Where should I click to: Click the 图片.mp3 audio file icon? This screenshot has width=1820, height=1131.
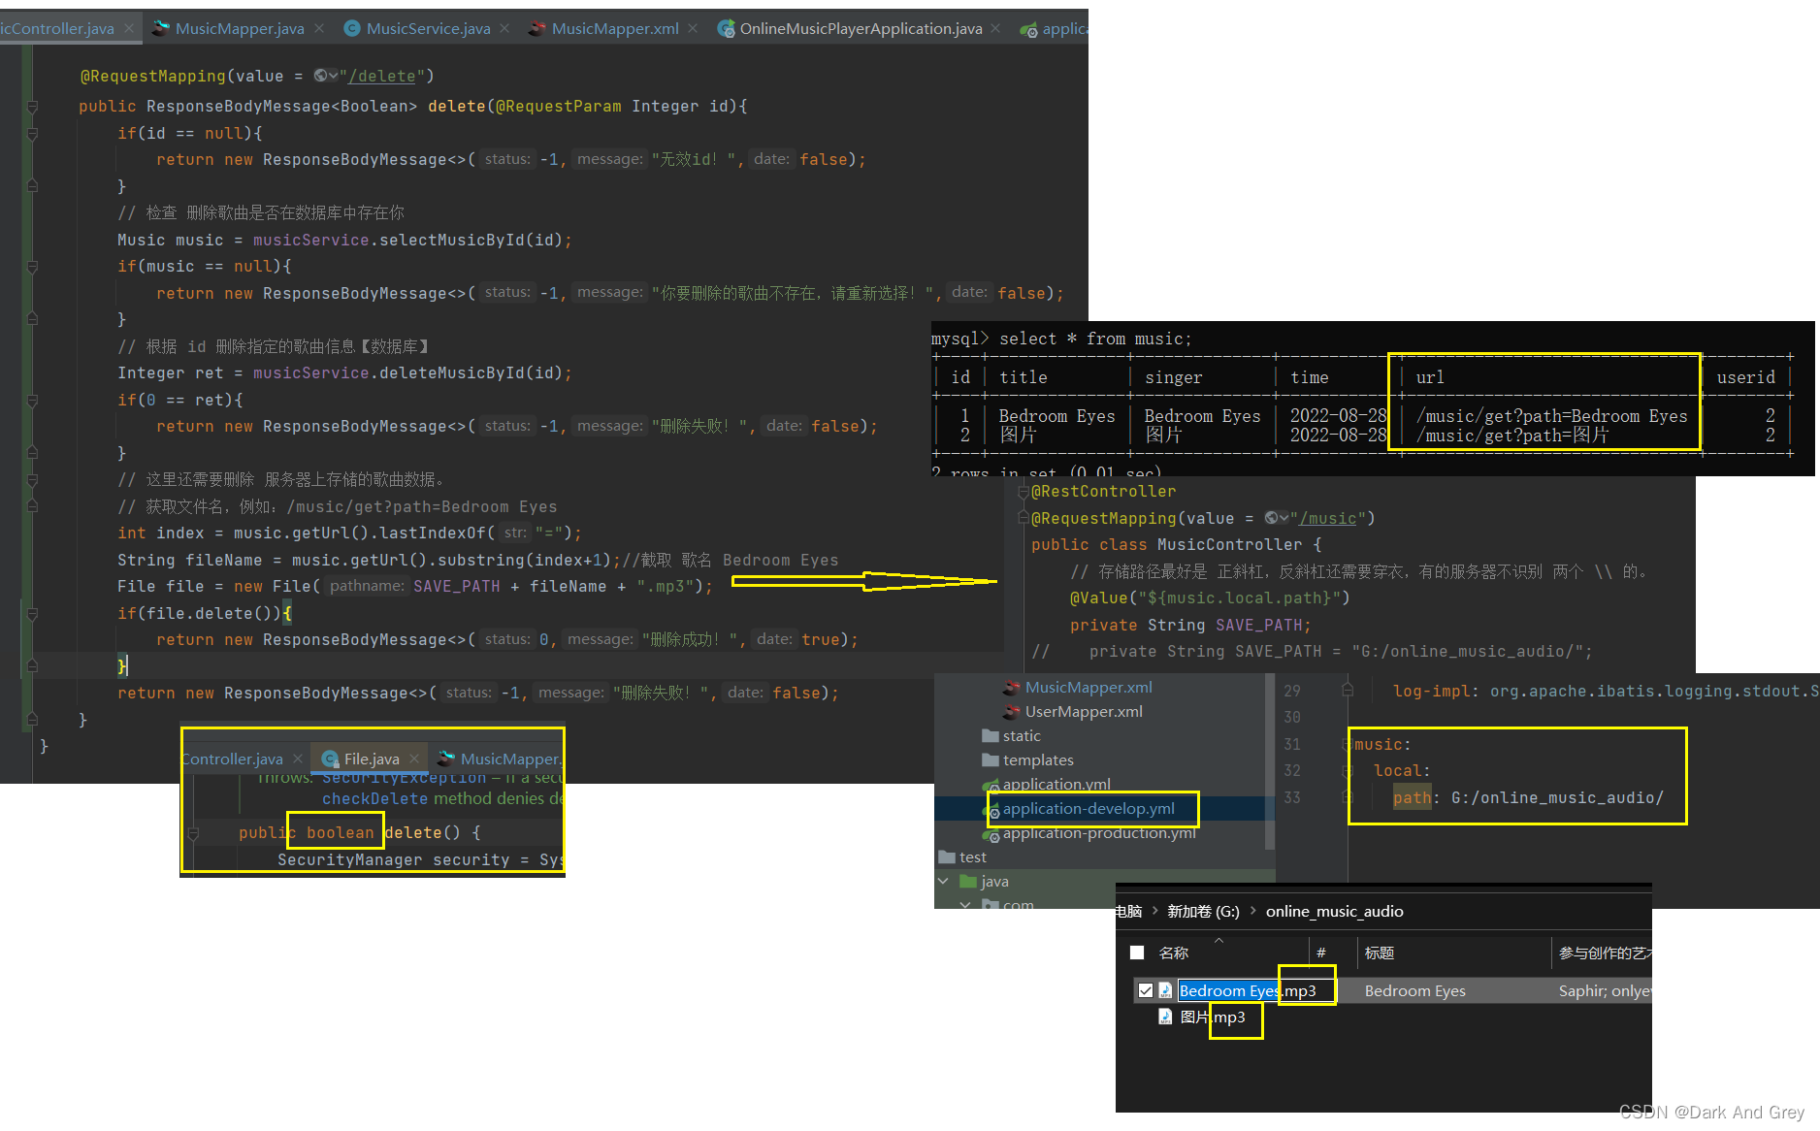tap(1165, 1017)
